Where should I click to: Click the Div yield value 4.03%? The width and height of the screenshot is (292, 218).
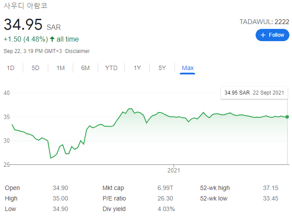(x=166, y=209)
